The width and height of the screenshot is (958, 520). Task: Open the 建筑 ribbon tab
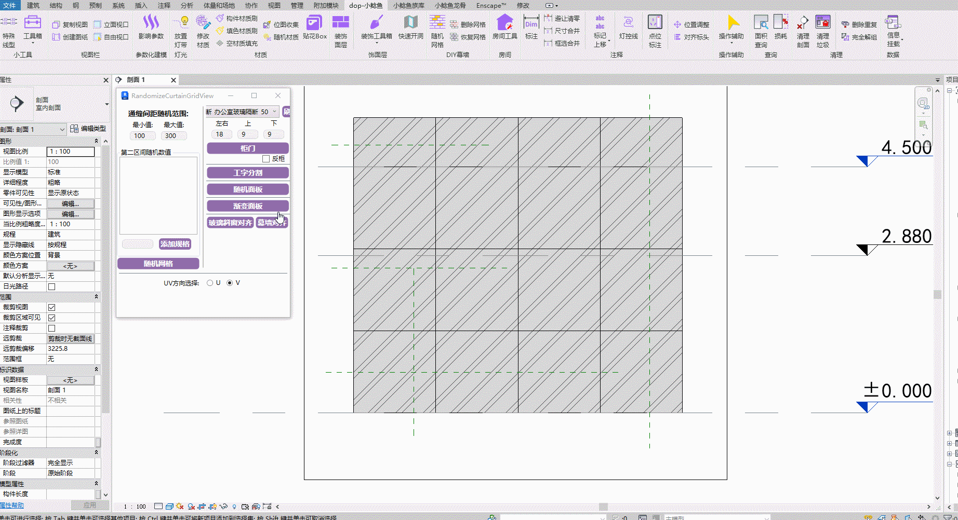[33, 5]
